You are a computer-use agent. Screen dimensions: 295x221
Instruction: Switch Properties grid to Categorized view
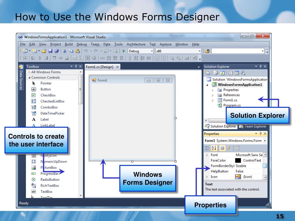click(x=207, y=148)
